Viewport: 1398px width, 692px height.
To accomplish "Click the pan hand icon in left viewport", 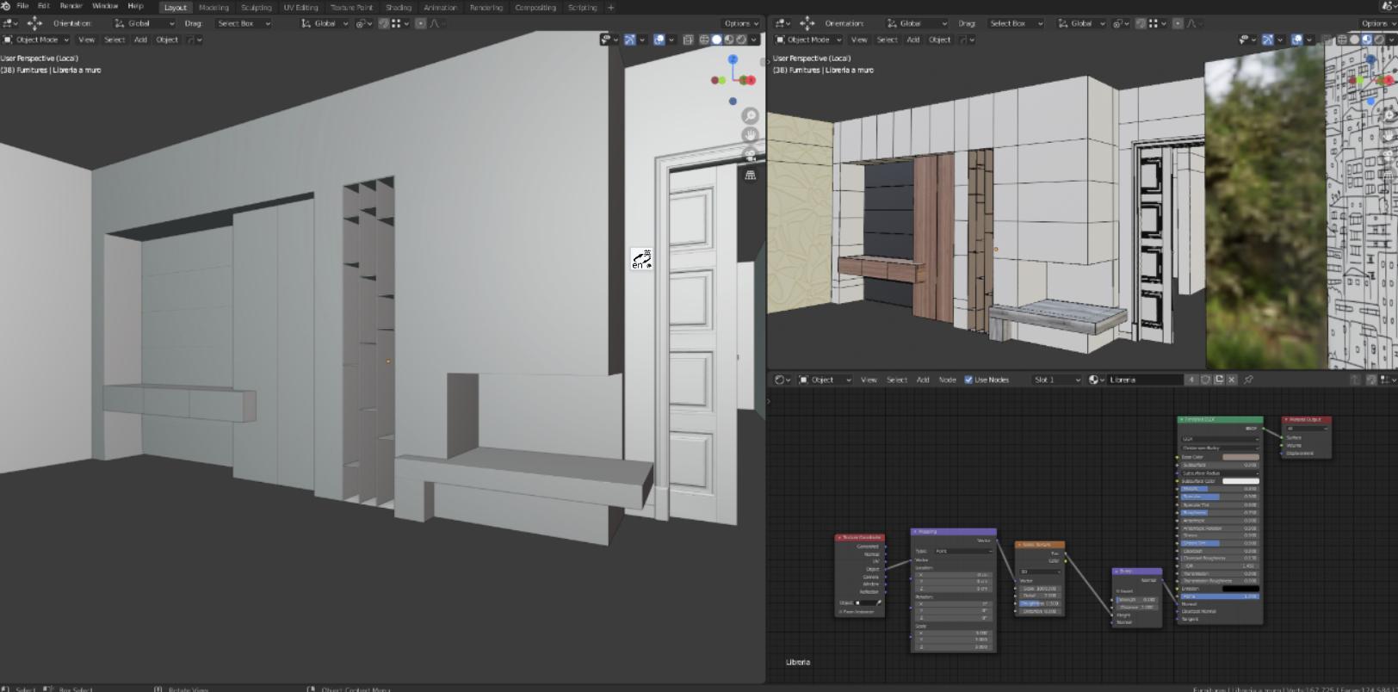I will pyautogui.click(x=750, y=135).
